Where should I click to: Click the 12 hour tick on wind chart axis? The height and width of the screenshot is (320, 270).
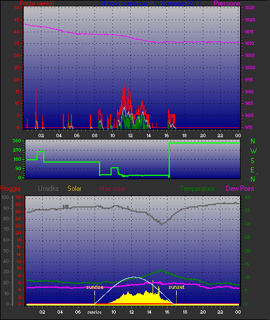pyautogui.click(x=130, y=135)
